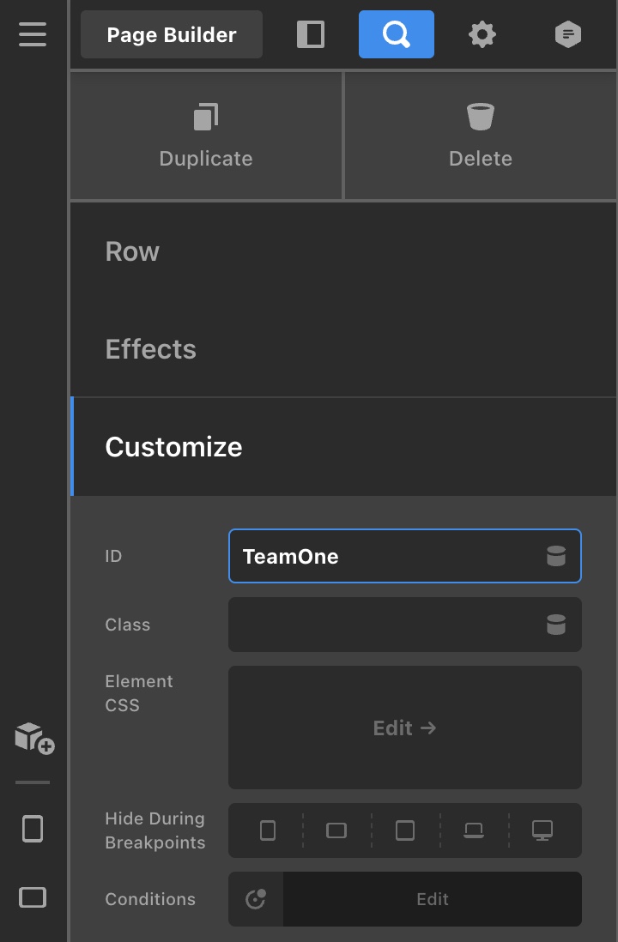Screen dimensions: 618x942
Task: Open the Effects tab
Action: tap(151, 349)
